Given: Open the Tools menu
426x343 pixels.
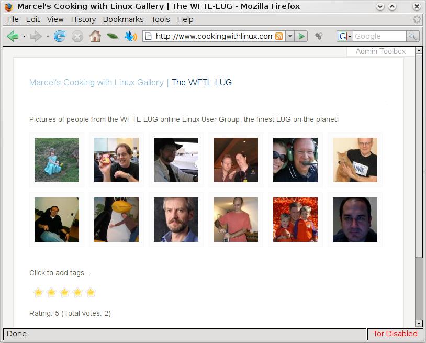Looking at the screenshot, I should tap(160, 19).
